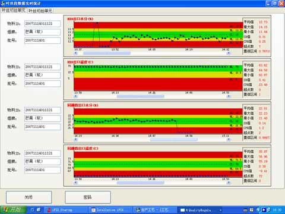Click the blue play icon in system tray
Image resolution: width=285 pixels, height=214 pixels.
tap(264, 210)
